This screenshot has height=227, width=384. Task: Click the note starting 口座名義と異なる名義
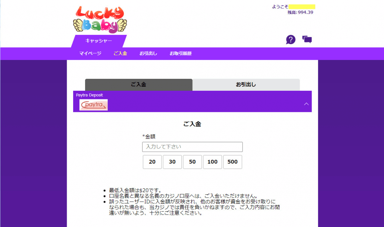[x=184, y=196]
